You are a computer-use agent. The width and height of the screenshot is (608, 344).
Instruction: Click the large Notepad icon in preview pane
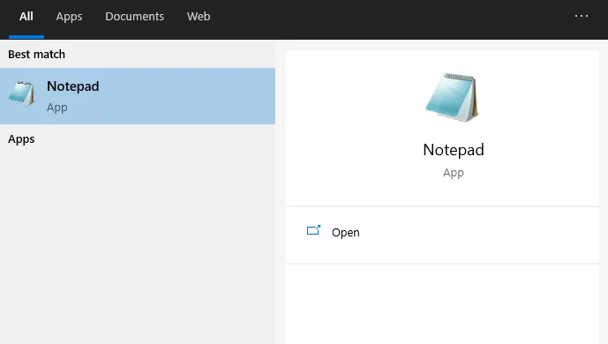[452, 97]
